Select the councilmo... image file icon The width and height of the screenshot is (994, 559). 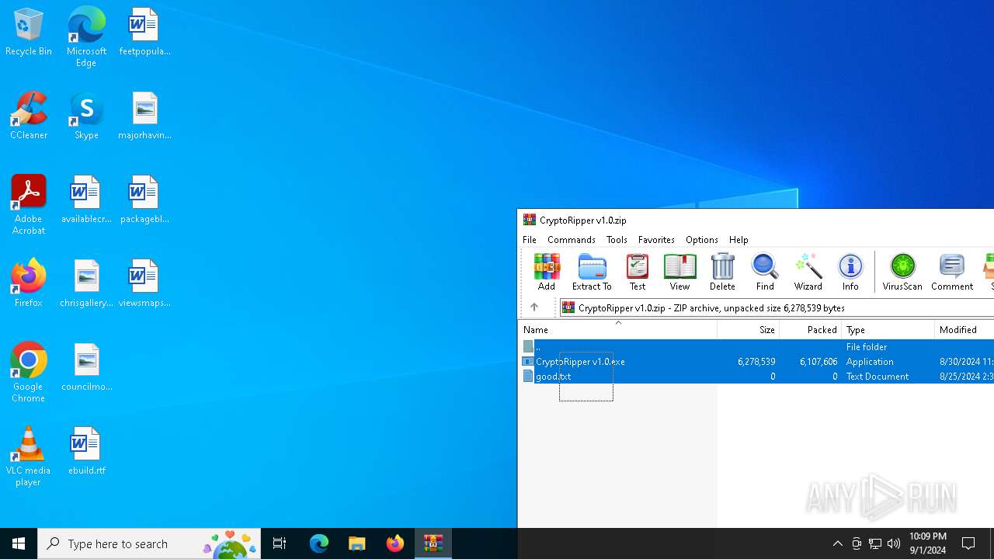[x=86, y=367]
